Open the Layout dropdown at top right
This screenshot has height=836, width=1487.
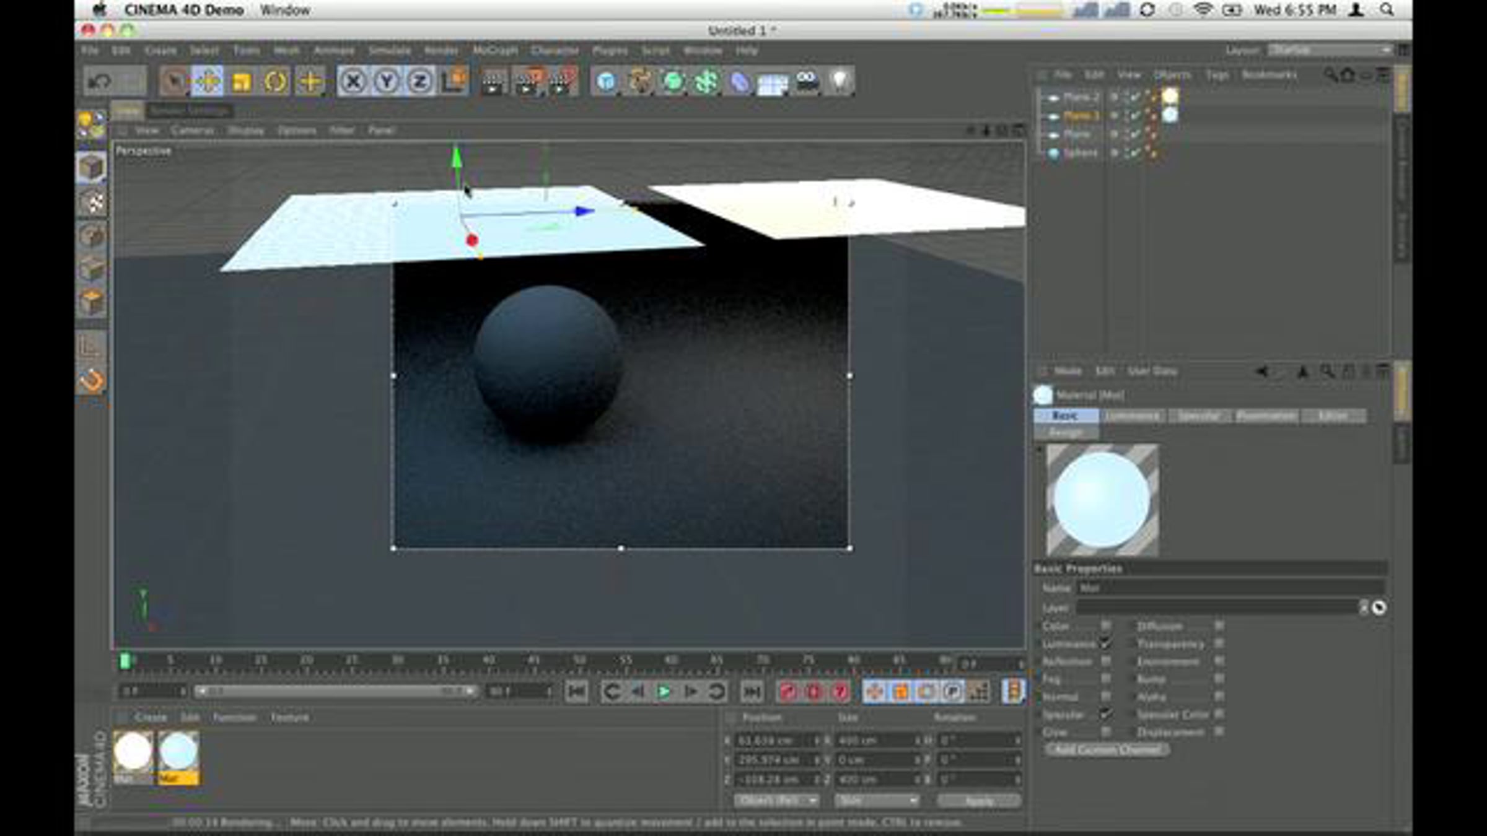pyautogui.click(x=1329, y=50)
